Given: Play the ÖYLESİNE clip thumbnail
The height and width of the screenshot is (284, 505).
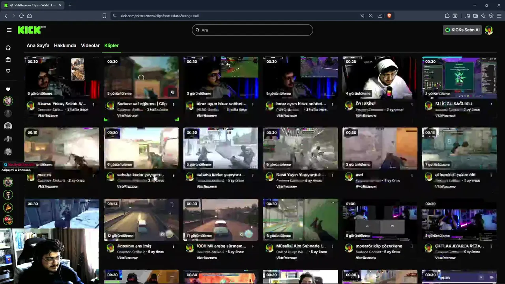Looking at the screenshot, I should pos(380,78).
